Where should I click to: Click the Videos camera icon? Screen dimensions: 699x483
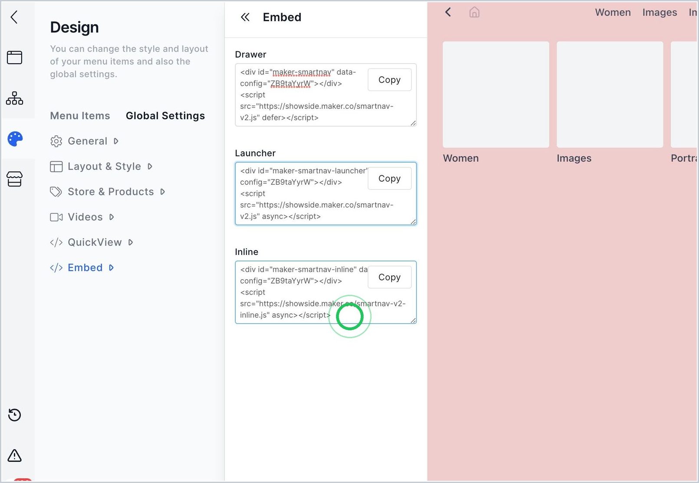coord(56,217)
